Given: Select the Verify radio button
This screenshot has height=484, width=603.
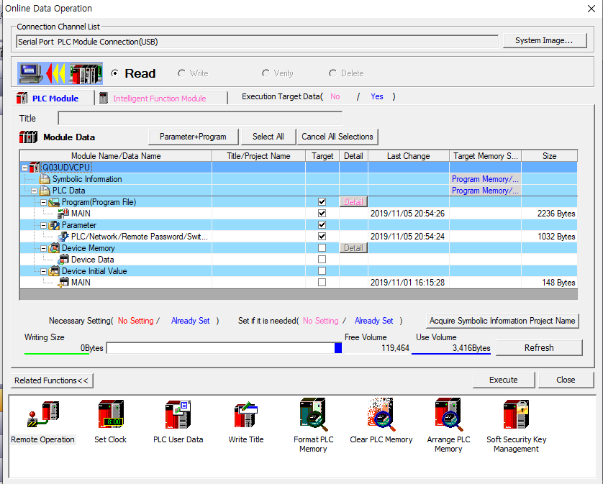Looking at the screenshot, I should (266, 73).
